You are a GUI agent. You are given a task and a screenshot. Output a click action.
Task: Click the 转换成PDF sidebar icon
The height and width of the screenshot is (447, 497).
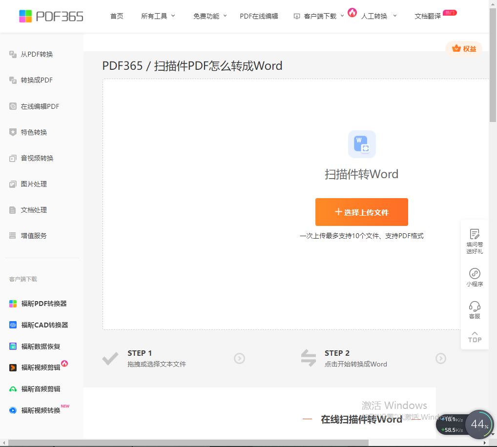pos(13,80)
